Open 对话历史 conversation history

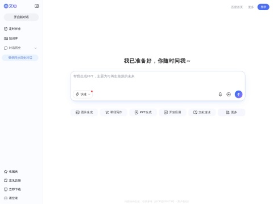(13, 48)
